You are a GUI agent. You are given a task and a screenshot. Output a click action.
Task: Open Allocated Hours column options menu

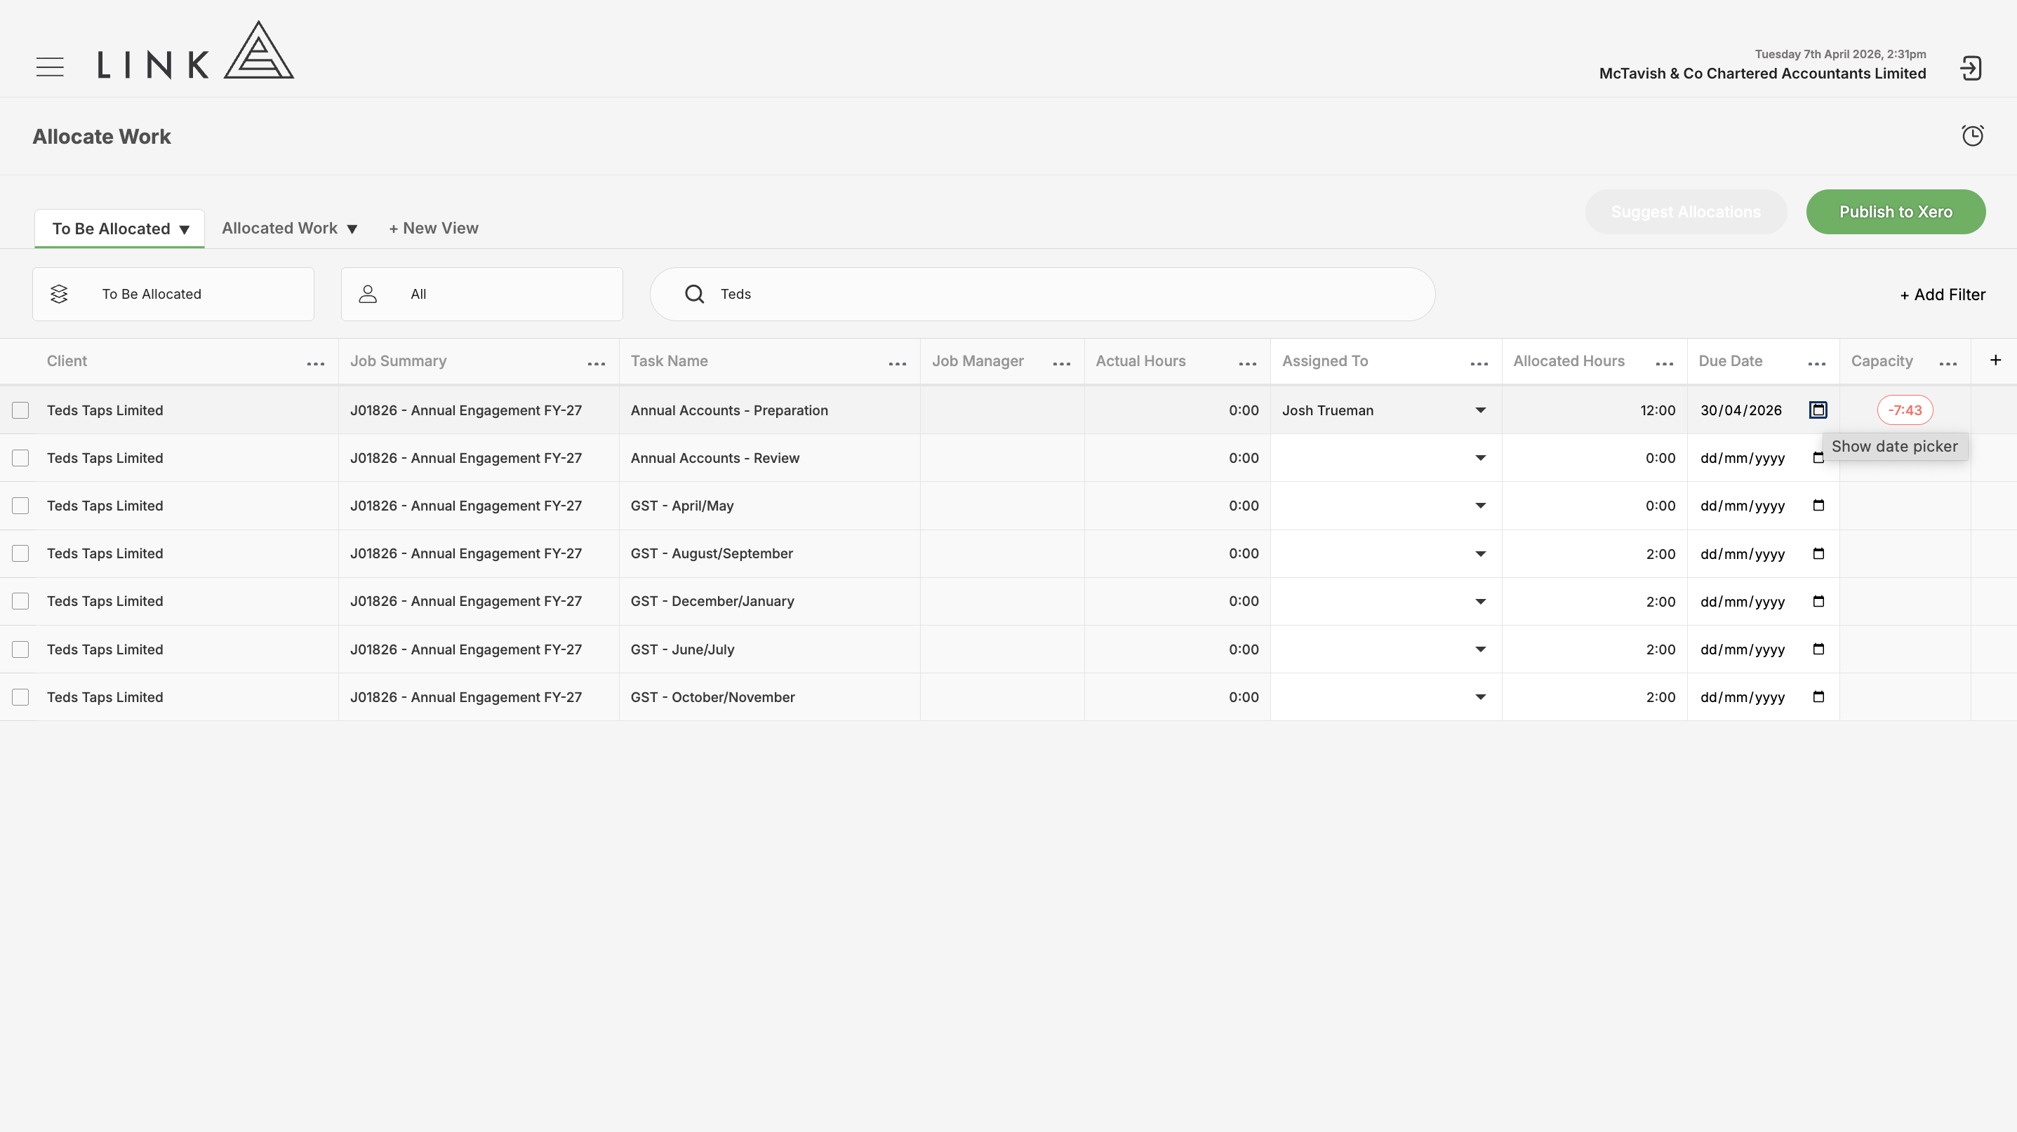[x=1665, y=364]
